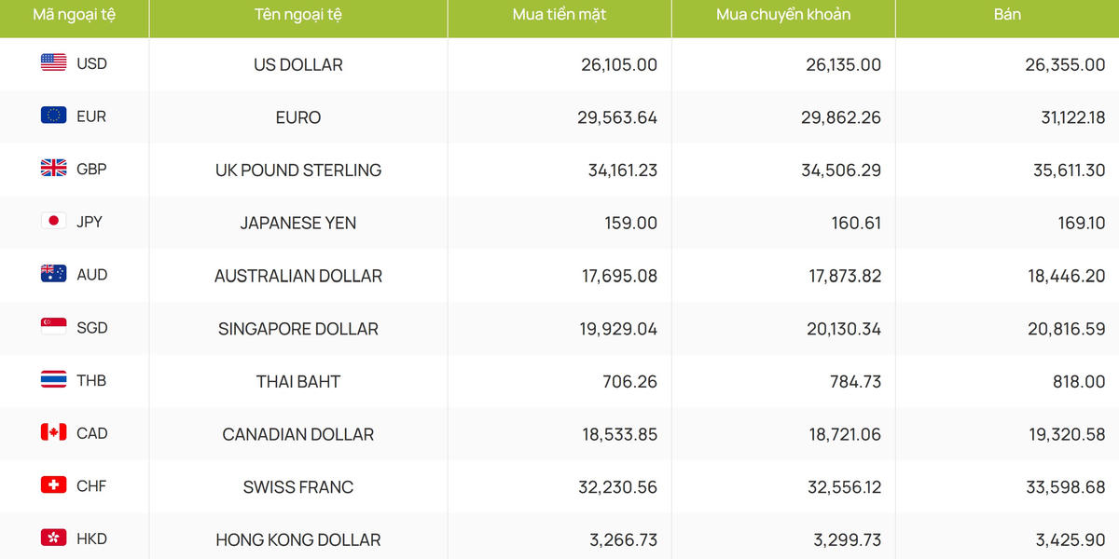The width and height of the screenshot is (1119, 559).
Task: Click the Thailand flag next to THB
Action: 53,379
